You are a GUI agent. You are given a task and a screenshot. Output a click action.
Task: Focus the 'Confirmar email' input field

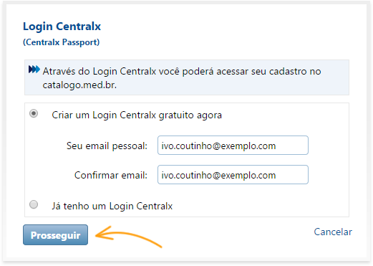click(x=233, y=175)
